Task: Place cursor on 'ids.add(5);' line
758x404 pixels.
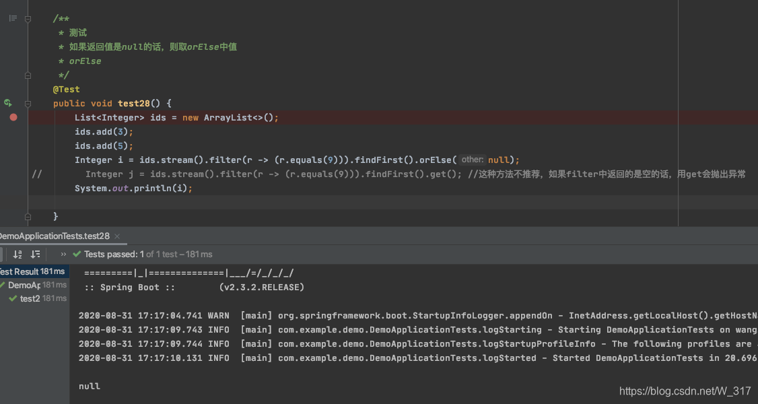Action: pyautogui.click(x=104, y=146)
